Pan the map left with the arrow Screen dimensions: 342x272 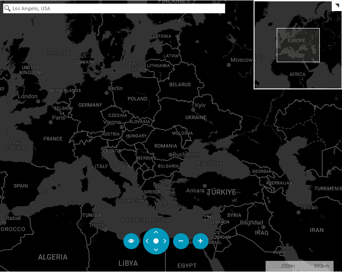147,241
